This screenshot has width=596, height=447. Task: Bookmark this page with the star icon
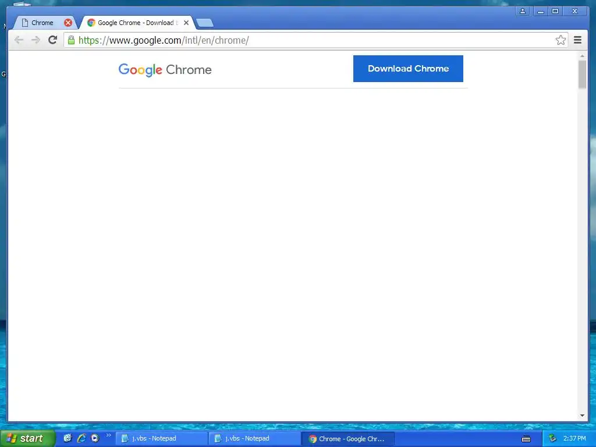[x=560, y=40]
